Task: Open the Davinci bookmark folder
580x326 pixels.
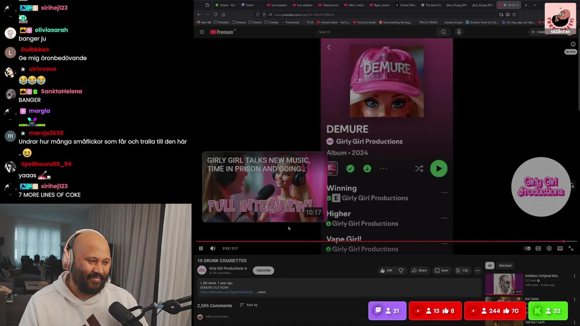Action: (256, 22)
